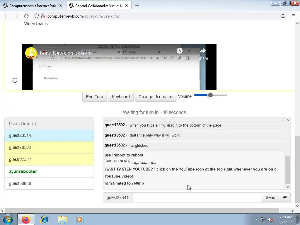This screenshot has height=225, width=300.
Task: Bookmark this page with the star icon
Action: coord(283,16)
